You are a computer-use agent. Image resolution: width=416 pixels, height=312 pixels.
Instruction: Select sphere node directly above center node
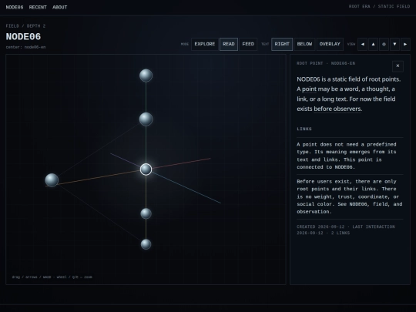click(x=146, y=119)
